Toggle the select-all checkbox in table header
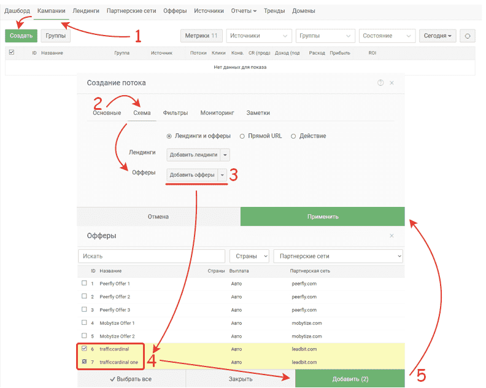Viewport: 486px width, 388px height. tap(12, 53)
